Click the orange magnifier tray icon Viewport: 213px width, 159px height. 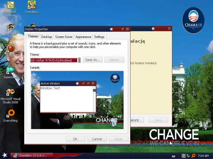(193, 156)
